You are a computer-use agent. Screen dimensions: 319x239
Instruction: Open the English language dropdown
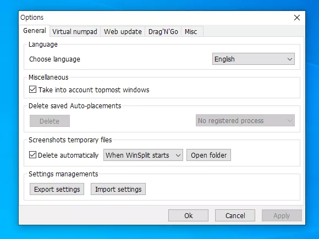pos(254,59)
